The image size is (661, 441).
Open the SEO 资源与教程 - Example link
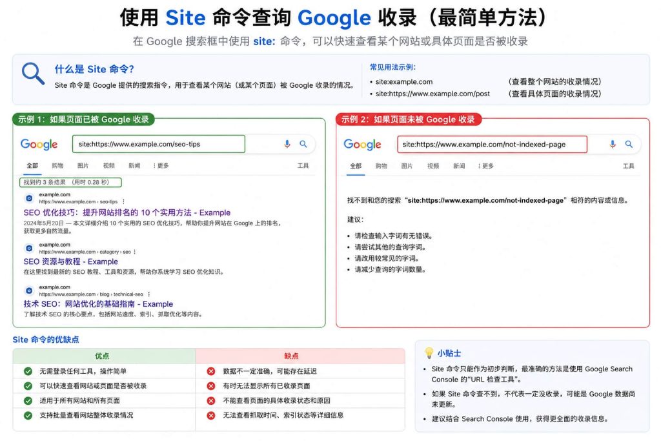[x=71, y=262]
